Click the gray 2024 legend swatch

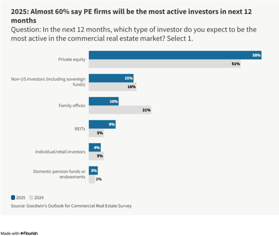pyautogui.click(x=31, y=198)
